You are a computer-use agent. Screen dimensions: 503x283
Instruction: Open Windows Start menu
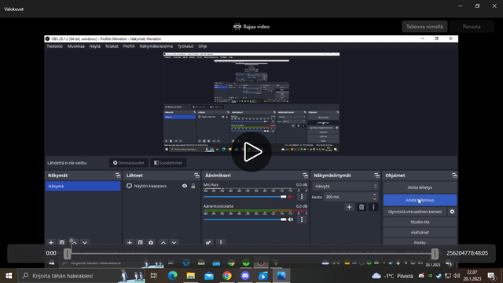point(9,276)
